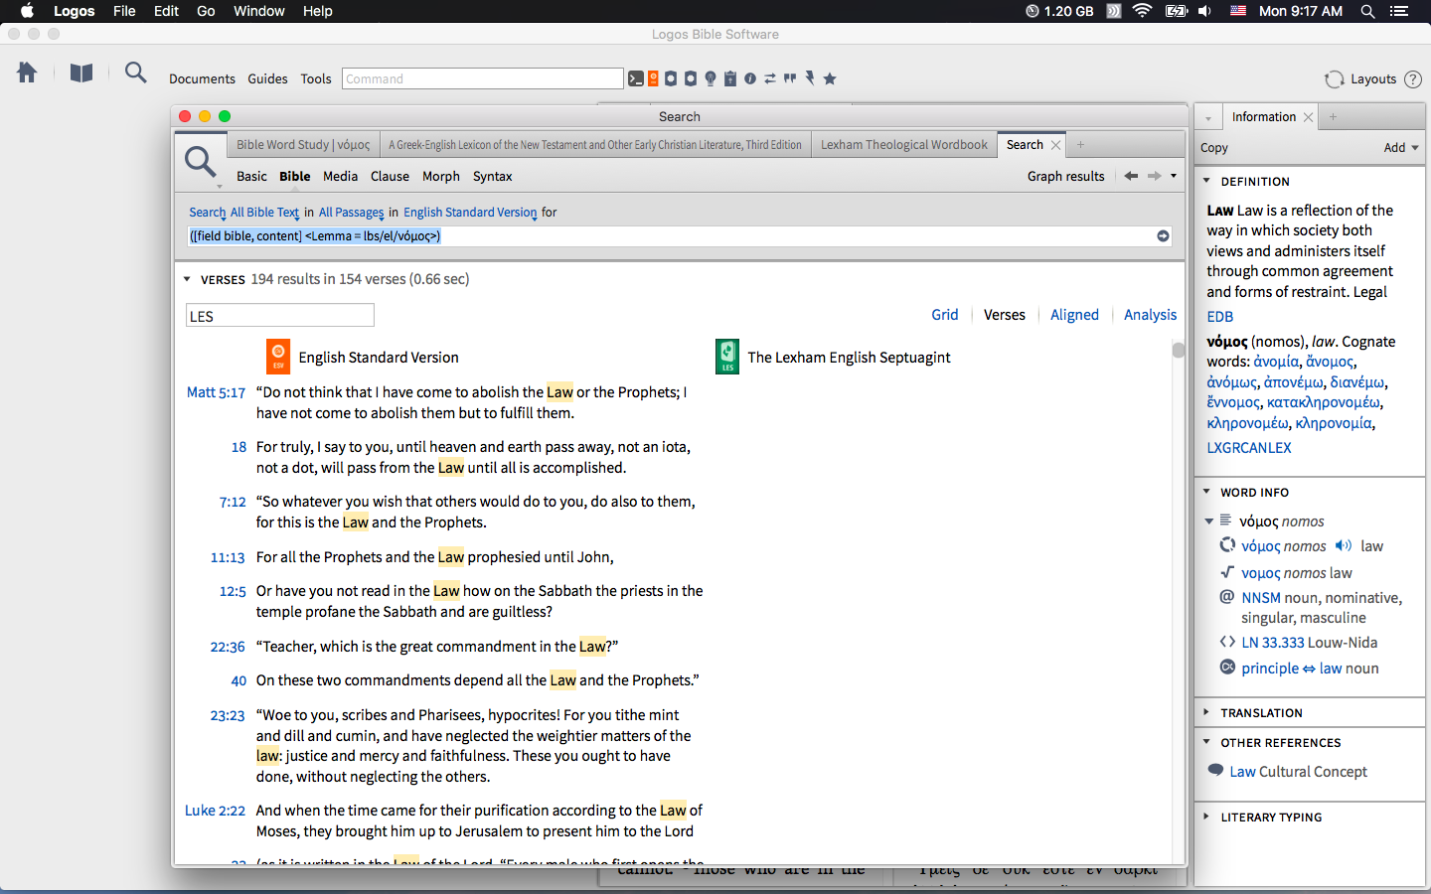1431x894 pixels.
Task: Click the Lexham English Septuagint cover icon
Action: point(727,357)
